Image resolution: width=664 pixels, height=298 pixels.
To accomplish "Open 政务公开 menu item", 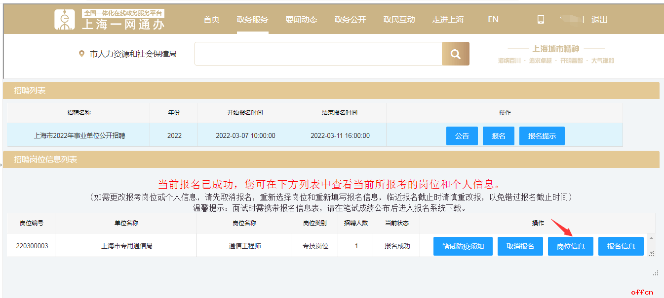I will tap(350, 20).
